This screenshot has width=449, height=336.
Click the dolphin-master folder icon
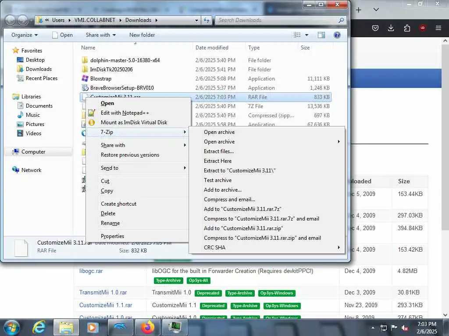pyautogui.click(x=85, y=60)
